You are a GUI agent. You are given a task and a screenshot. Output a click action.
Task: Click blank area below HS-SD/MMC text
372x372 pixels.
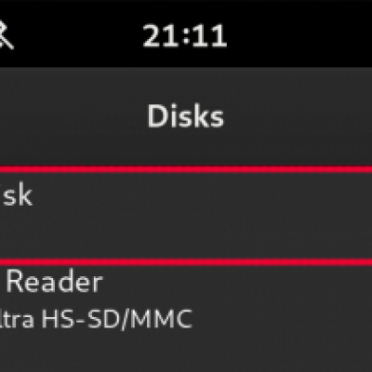[186, 352]
